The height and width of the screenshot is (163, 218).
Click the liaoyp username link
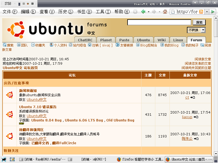coord(187,117)
